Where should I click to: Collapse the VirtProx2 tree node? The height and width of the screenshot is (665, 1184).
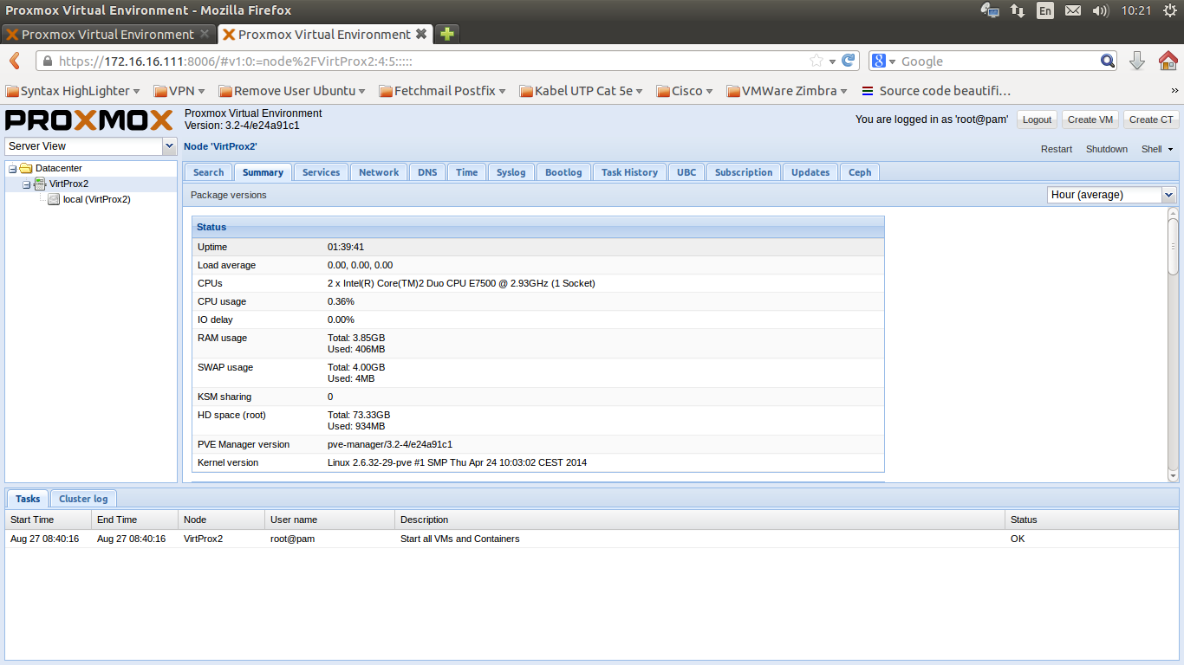26,184
